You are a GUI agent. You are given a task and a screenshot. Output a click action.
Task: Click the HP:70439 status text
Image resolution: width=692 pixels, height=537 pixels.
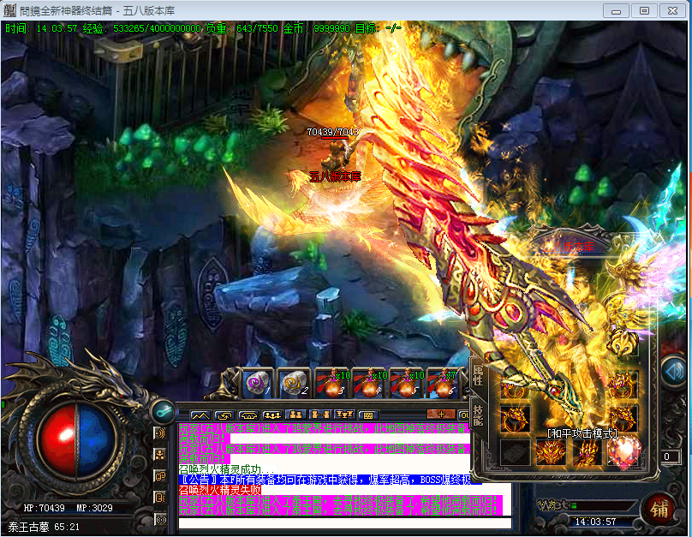(45, 508)
